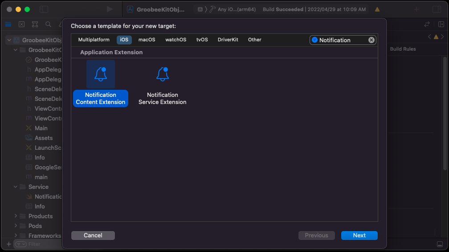The height and width of the screenshot is (252, 449).
Task: Open the Project navigator folder icon
Action: pos(8,24)
